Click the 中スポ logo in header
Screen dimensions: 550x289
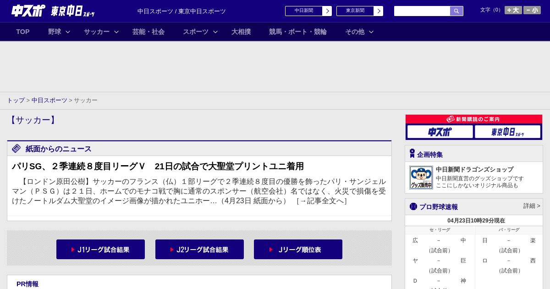[x=28, y=11]
